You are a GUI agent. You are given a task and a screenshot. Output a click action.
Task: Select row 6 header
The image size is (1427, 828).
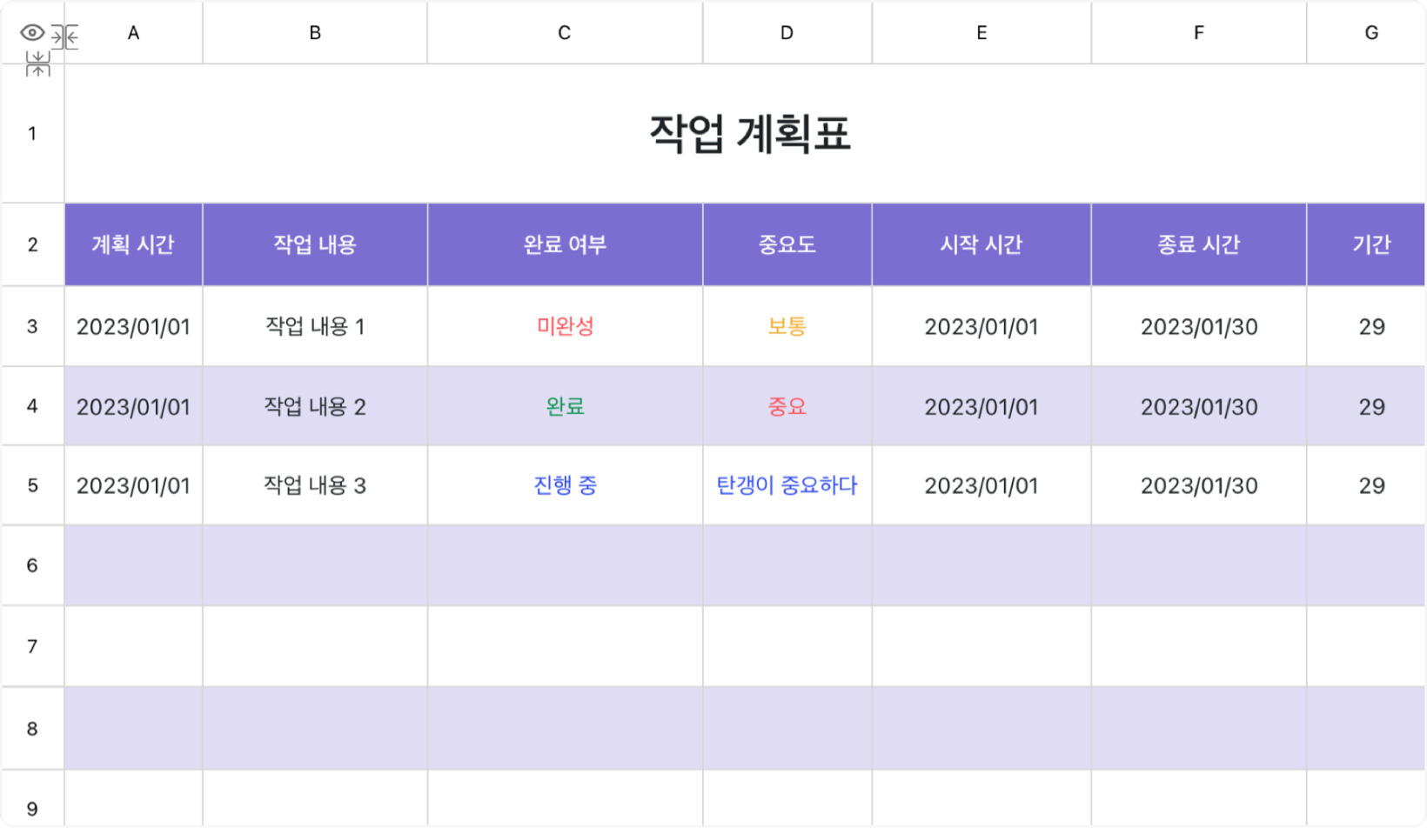point(32,565)
